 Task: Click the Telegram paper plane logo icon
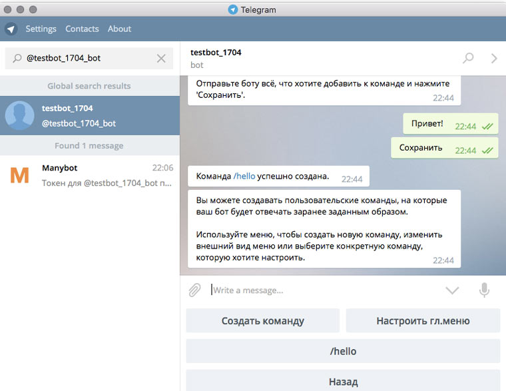point(11,29)
